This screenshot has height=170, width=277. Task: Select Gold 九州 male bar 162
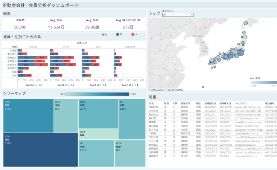(85, 75)
